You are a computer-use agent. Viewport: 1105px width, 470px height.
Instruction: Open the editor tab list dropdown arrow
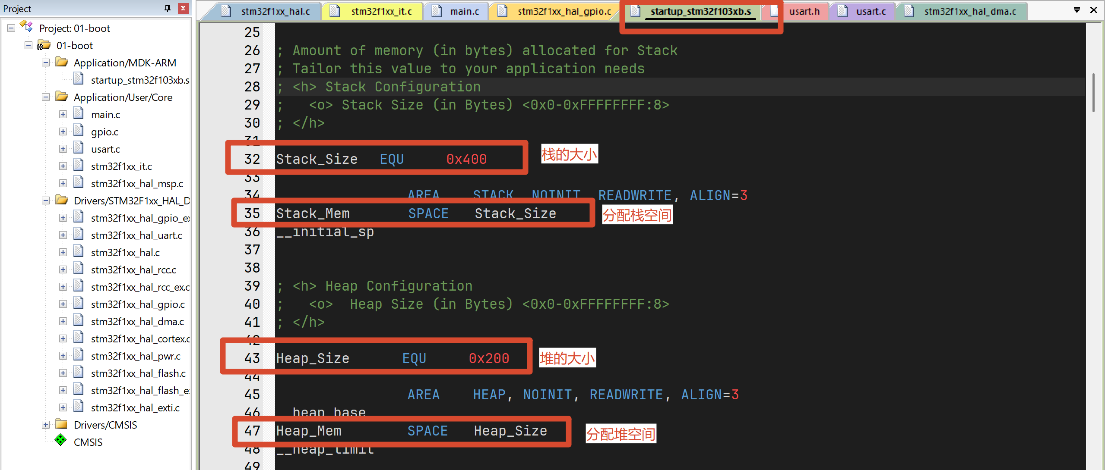tap(1077, 9)
